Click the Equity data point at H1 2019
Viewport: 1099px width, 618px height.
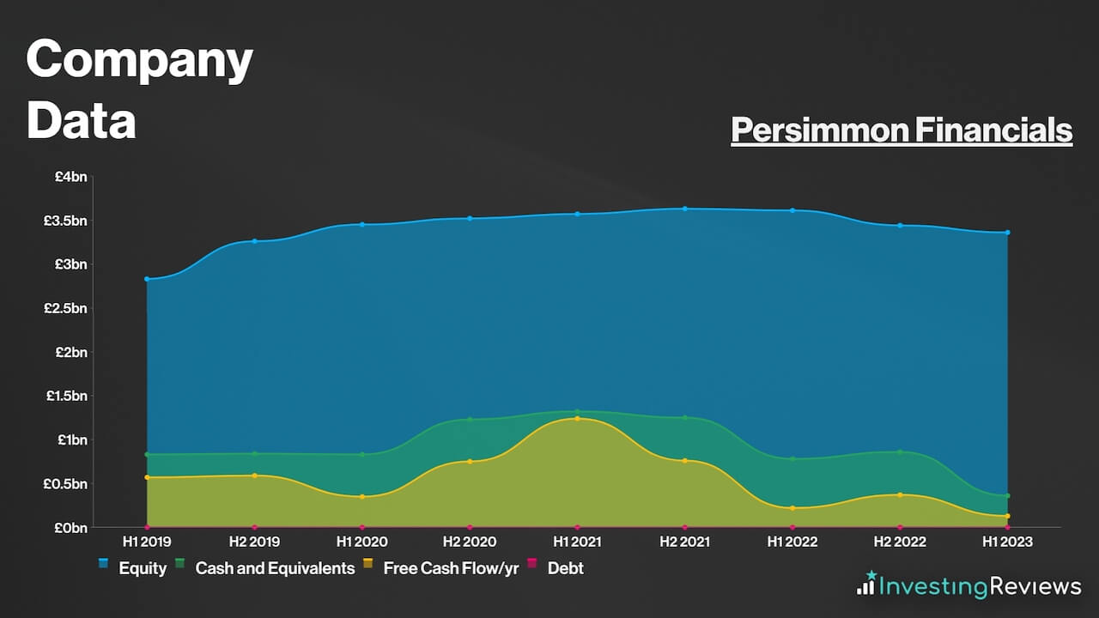tap(147, 279)
